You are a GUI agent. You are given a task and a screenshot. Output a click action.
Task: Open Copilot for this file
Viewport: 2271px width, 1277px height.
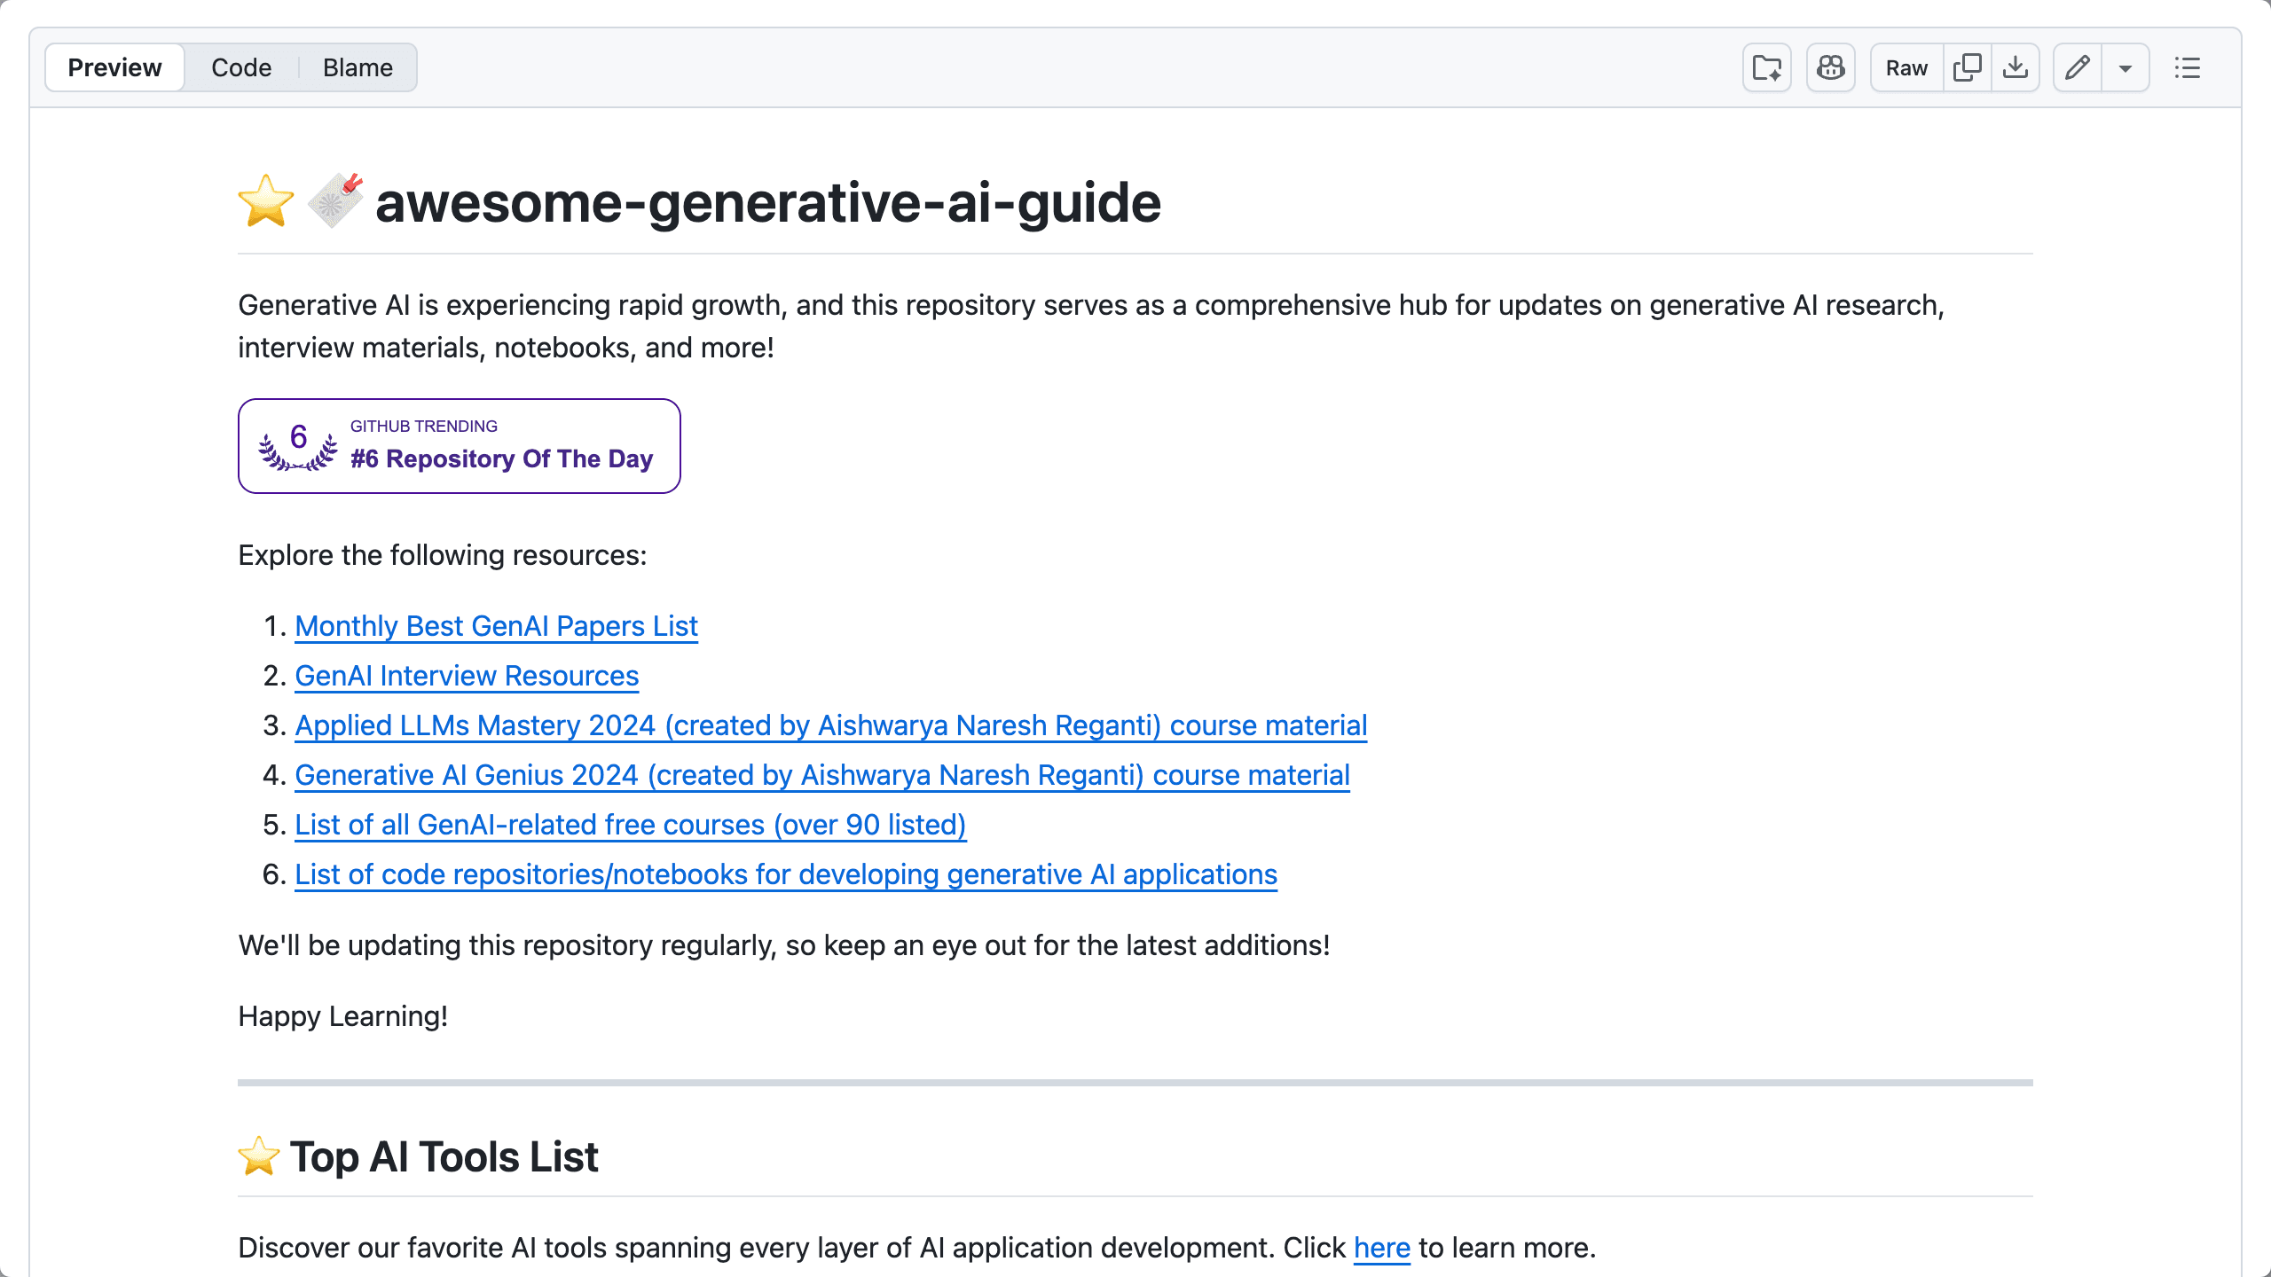1830,67
